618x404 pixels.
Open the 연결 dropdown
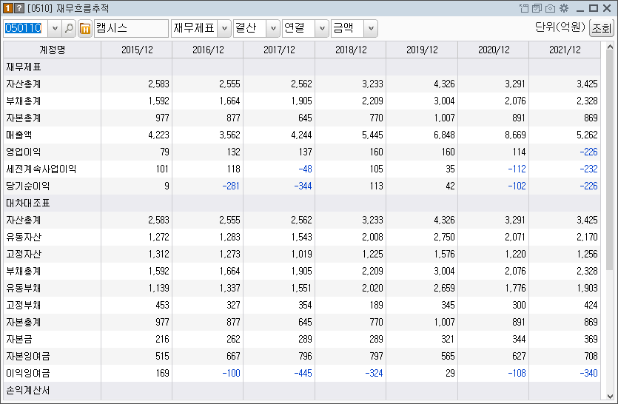point(322,28)
